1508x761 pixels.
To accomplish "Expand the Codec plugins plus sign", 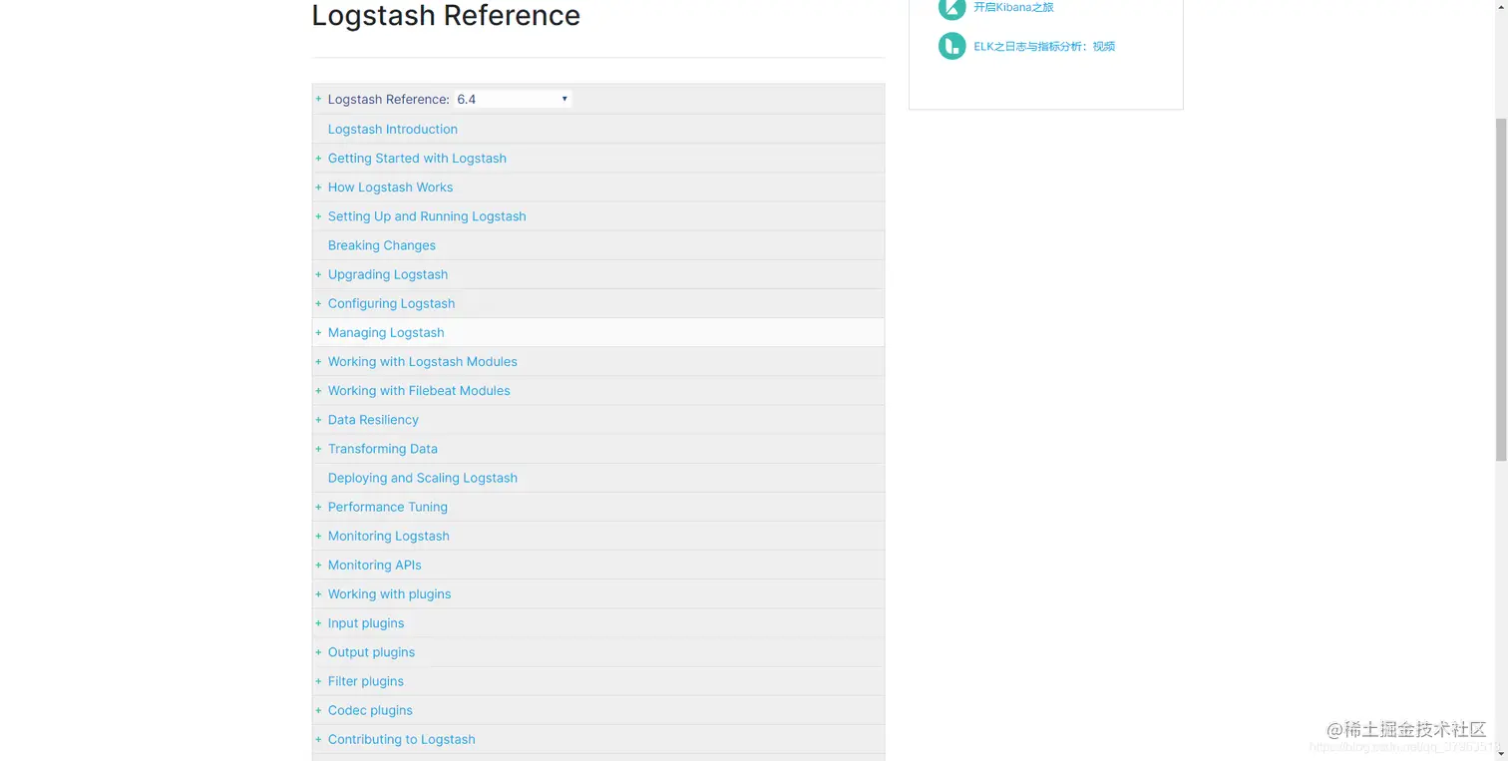I will tap(318, 709).
